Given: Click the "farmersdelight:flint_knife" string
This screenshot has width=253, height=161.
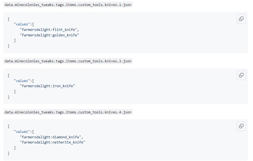Looking at the screenshot, I should click(49, 30).
